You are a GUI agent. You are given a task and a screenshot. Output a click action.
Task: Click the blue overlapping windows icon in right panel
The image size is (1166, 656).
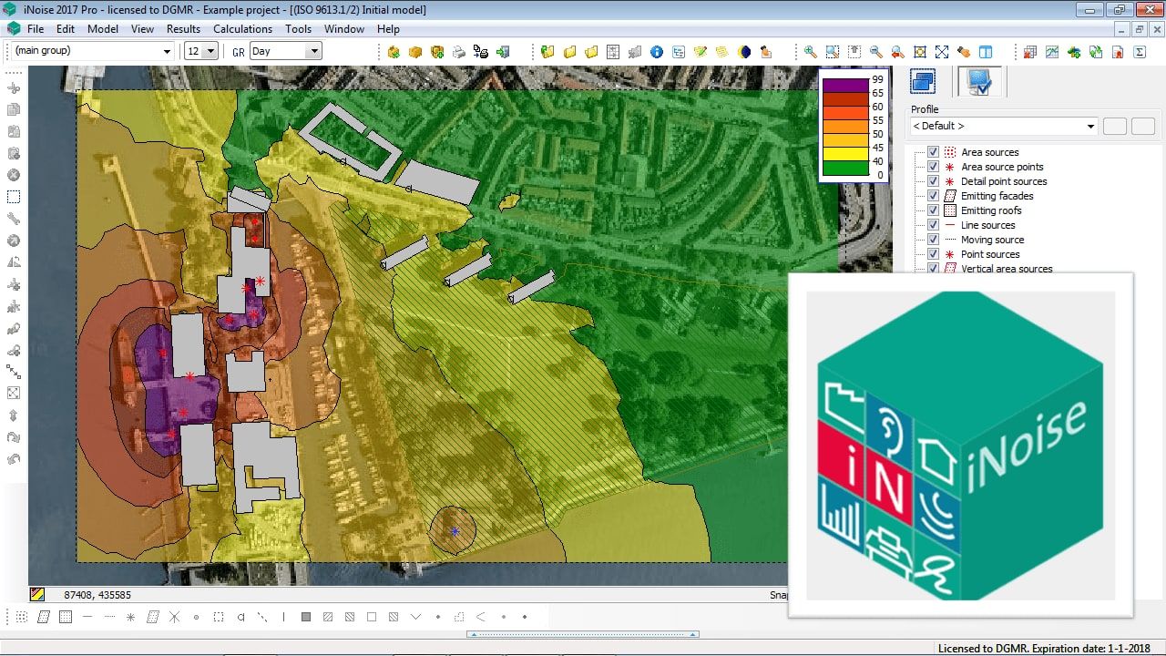coord(923,82)
